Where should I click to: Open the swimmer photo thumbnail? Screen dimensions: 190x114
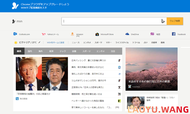click(x=136, y=103)
